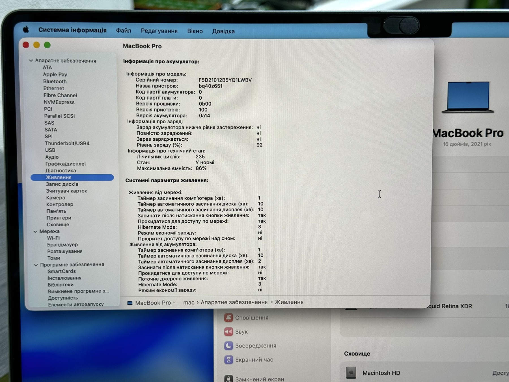The image size is (509, 382).
Task: Select Графіка/дисплеї in the sidebar
Action: 66,164
